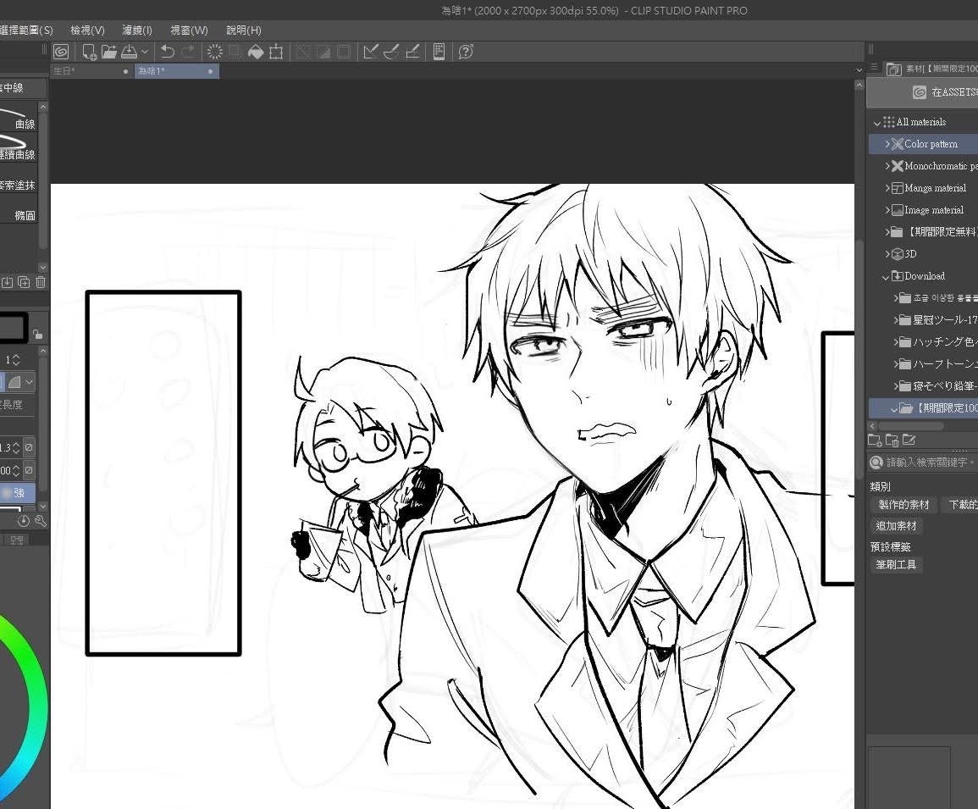Click the Open file folder icon

(109, 52)
